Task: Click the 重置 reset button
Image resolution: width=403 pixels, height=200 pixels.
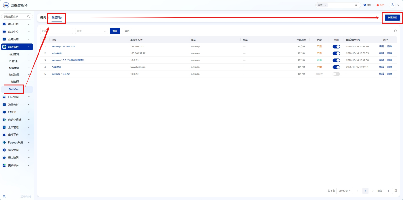Action: coord(127,31)
